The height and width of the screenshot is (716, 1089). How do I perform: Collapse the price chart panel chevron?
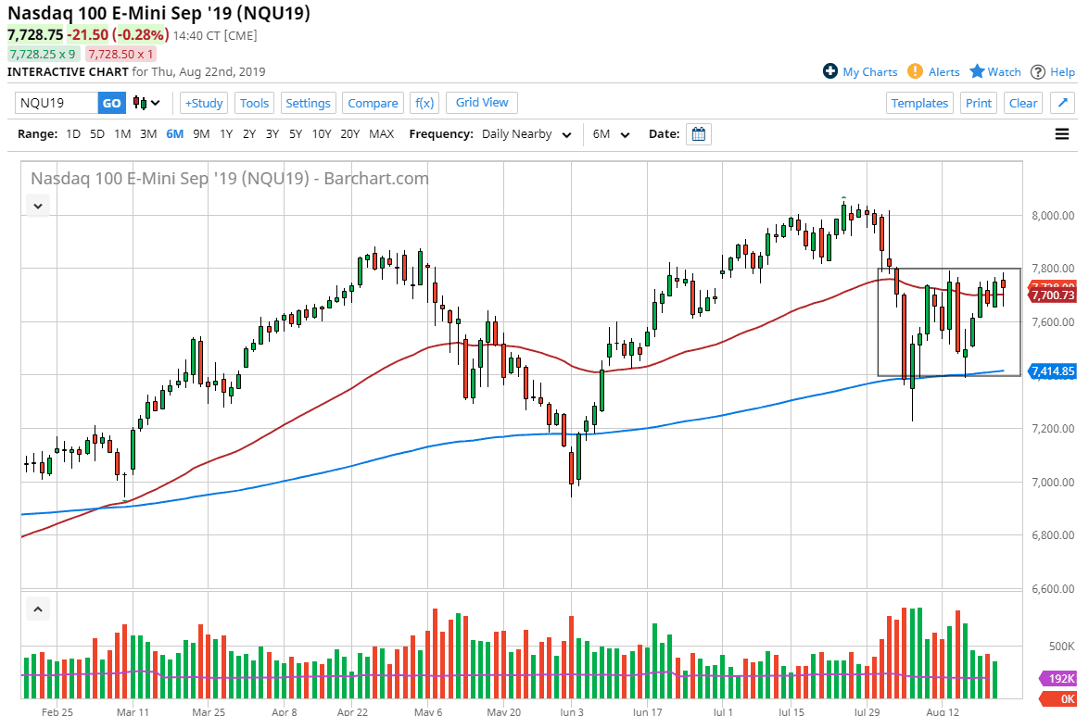coord(37,206)
